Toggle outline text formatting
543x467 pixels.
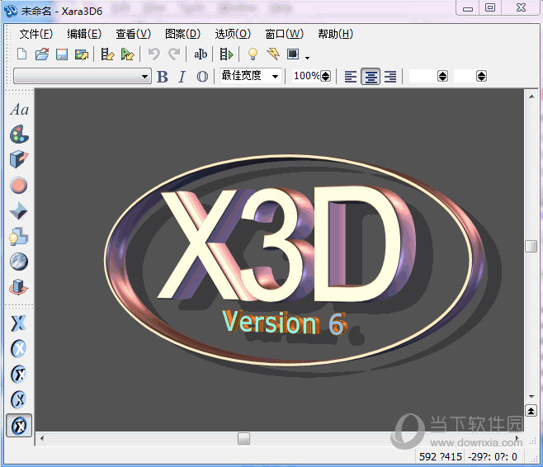[x=202, y=77]
